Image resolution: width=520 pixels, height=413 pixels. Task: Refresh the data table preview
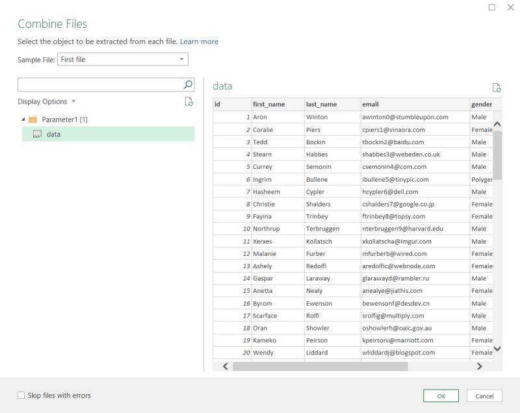[x=497, y=87]
